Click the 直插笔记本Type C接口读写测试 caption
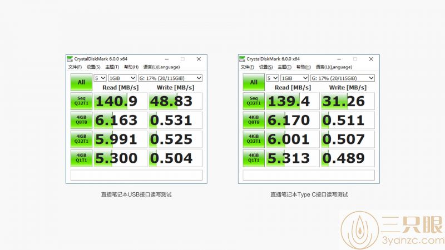The width and height of the screenshot is (445, 250). coord(309,194)
